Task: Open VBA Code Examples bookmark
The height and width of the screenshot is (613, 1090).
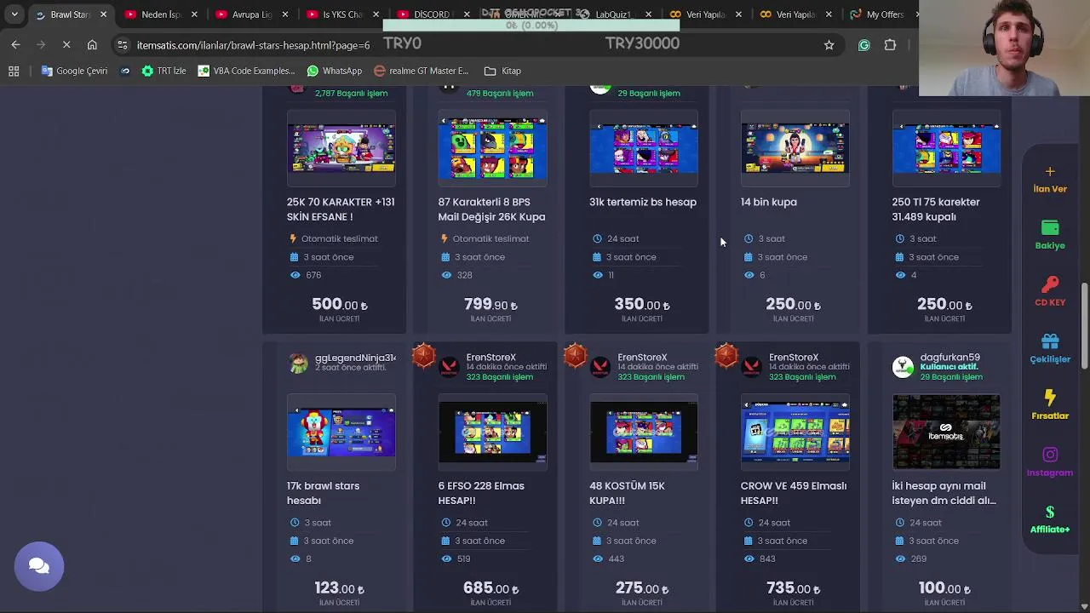Action: (246, 71)
